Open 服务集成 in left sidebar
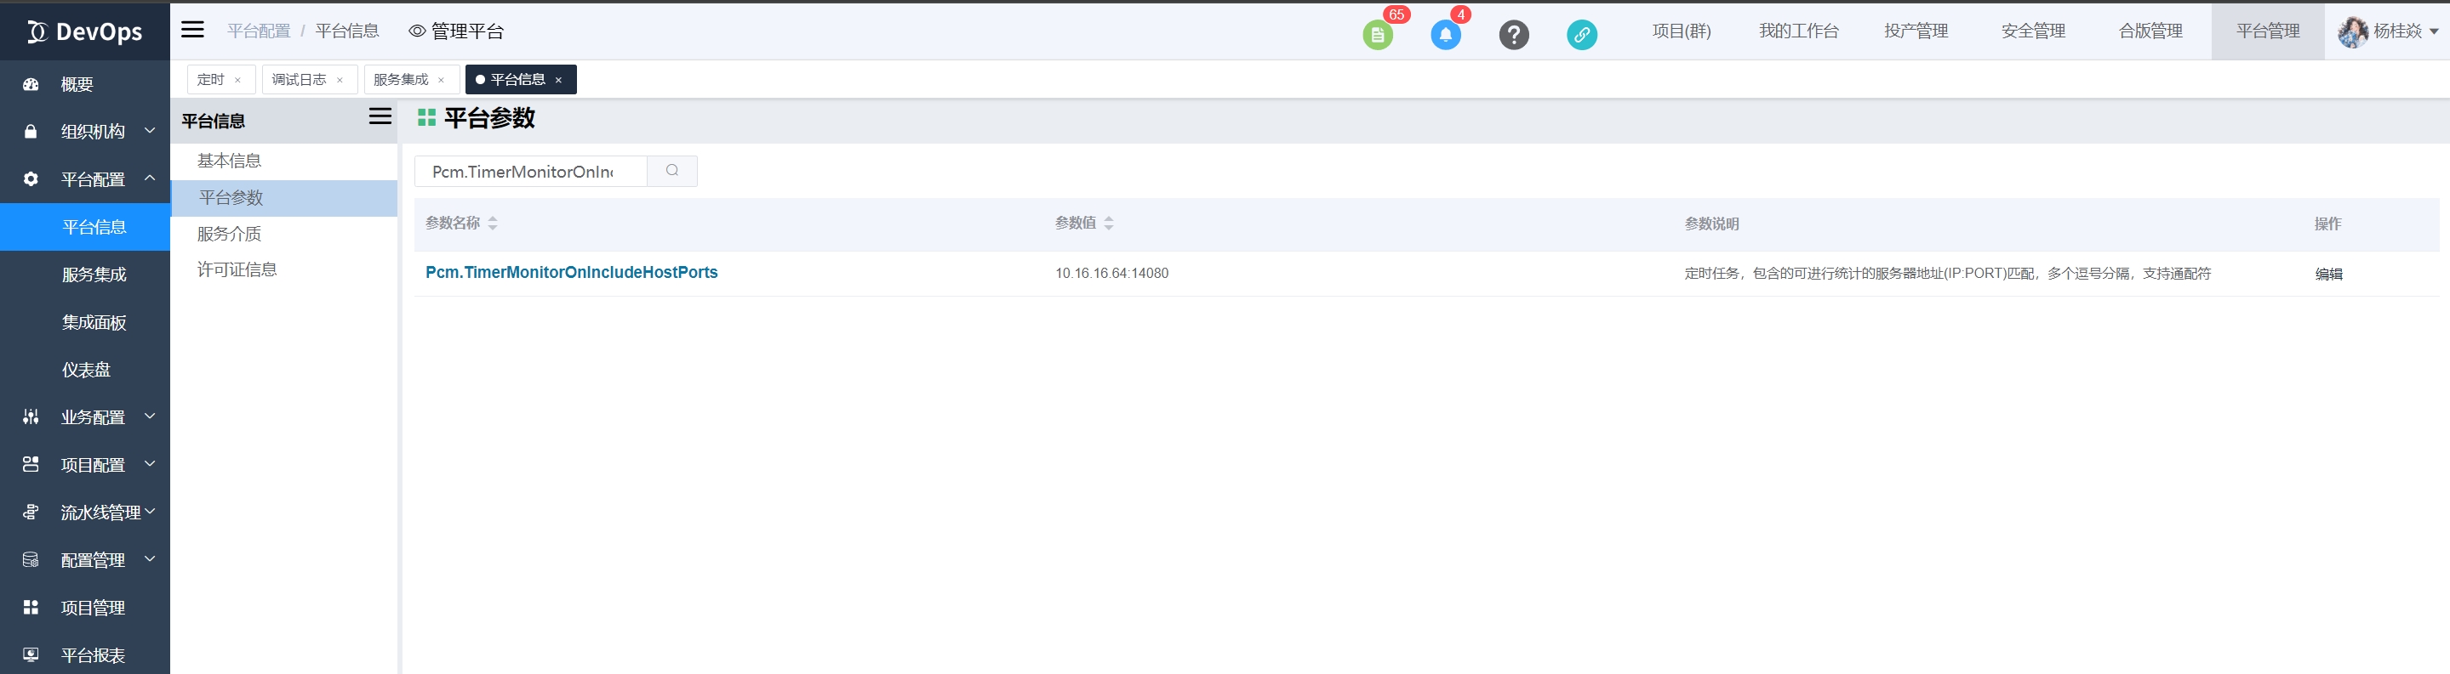The image size is (2450, 674). point(94,275)
